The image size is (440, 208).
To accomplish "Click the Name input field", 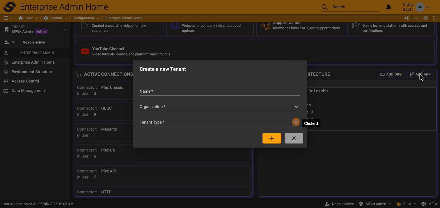I will 220,91.
